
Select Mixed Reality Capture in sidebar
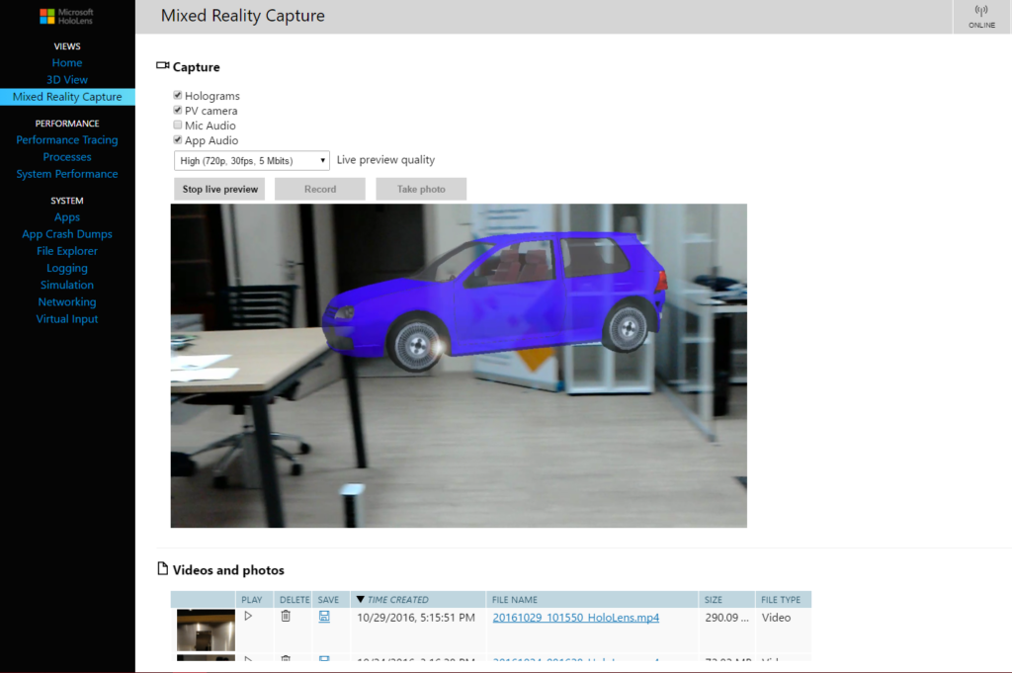[67, 97]
